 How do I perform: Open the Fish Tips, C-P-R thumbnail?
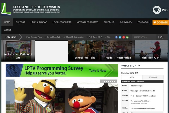click(x=151, y=51)
